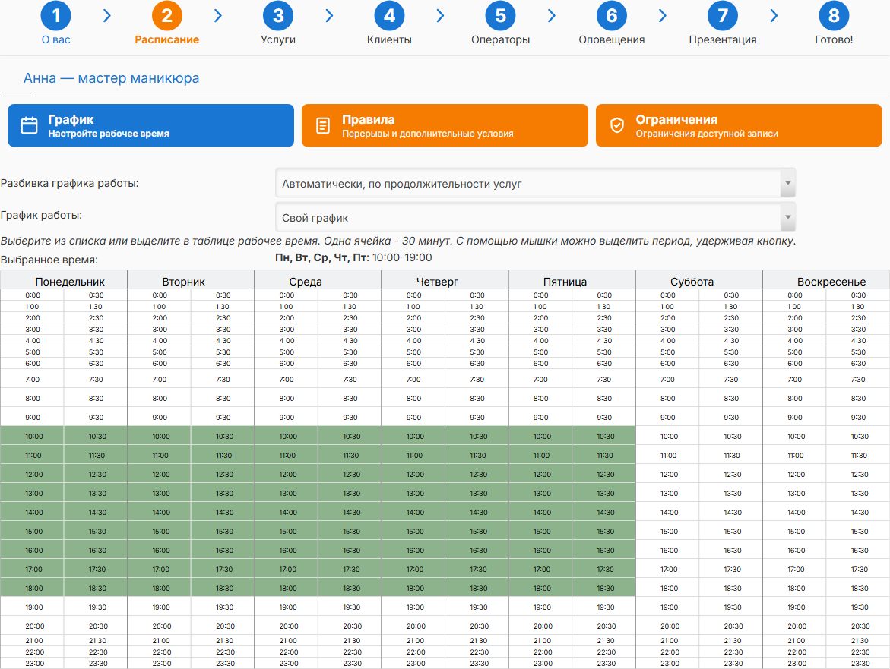Jump to step 7 circle 'Презентация'
Image resolution: width=890 pixels, height=669 pixels.
(x=723, y=15)
